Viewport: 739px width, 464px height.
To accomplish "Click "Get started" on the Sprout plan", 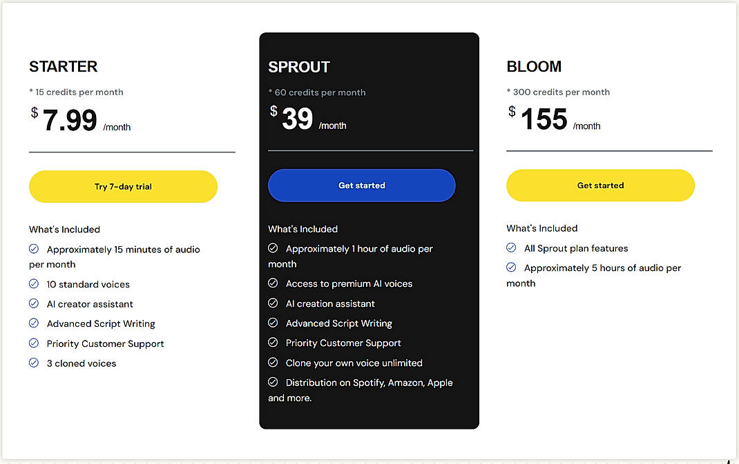I will (x=361, y=185).
